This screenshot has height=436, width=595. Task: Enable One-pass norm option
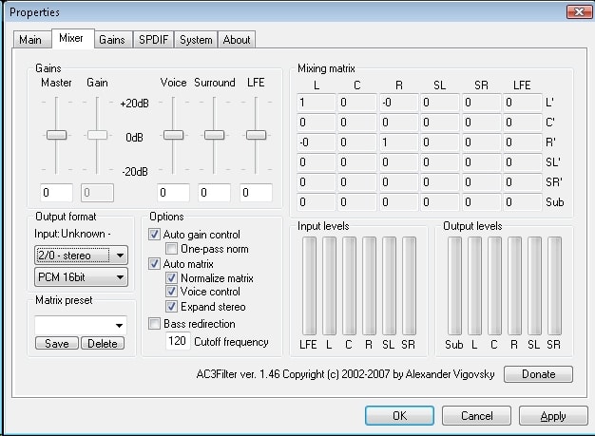[171, 249]
